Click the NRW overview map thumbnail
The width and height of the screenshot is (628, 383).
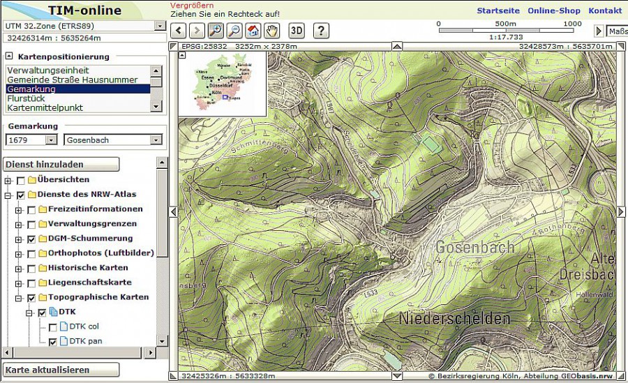click(223, 82)
